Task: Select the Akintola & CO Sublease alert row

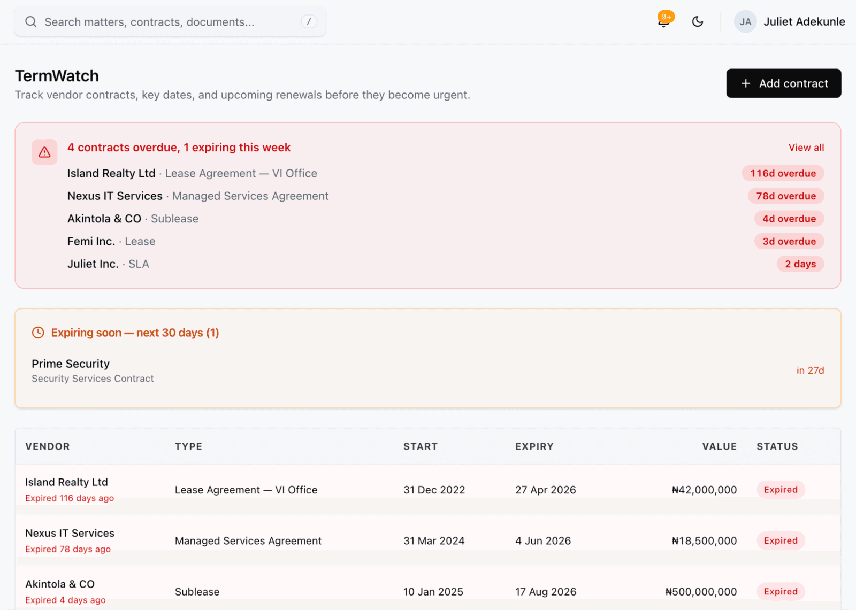Action: click(x=445, y=219)
